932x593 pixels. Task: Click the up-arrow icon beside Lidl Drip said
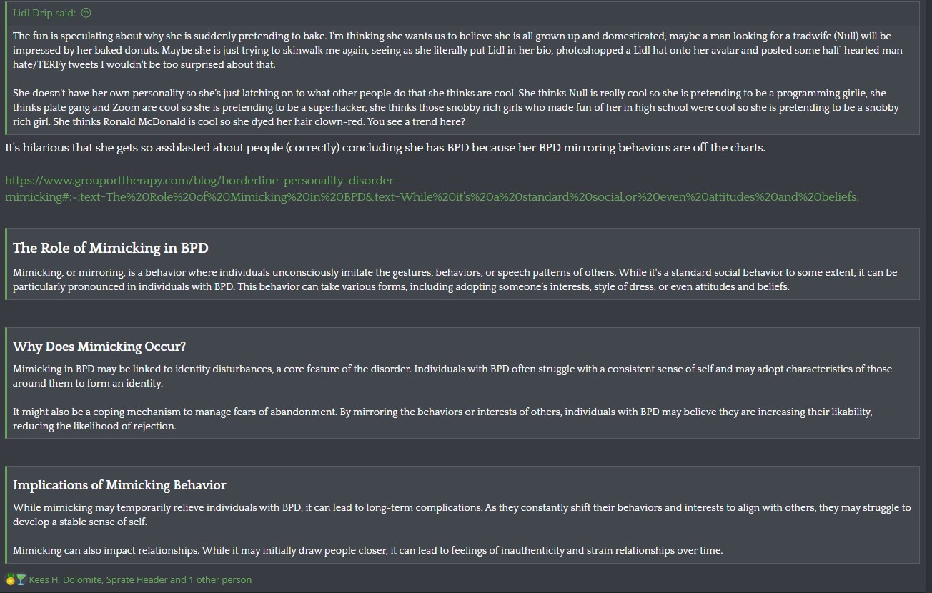86,13
